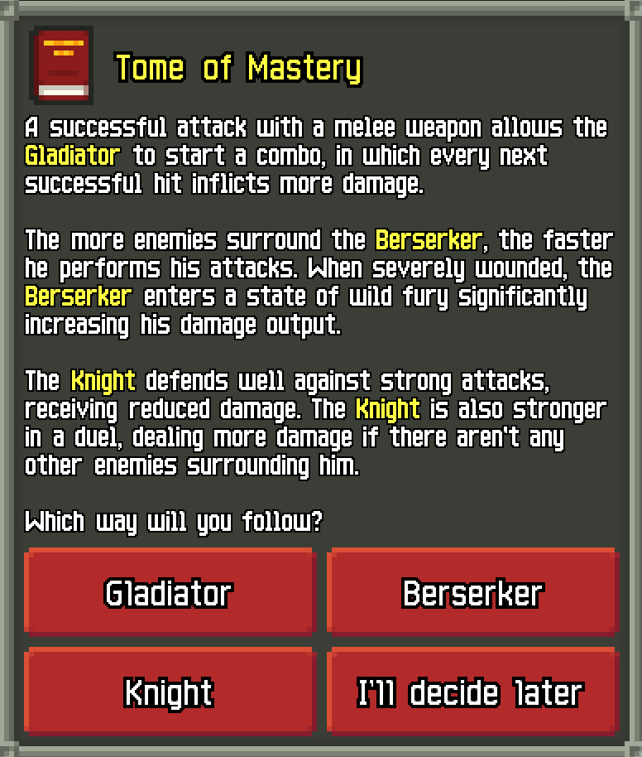The height and width of the screenshot is (757, 642).
Task: Click the "other enemies surrounding him" line
Action: point(192,466)
